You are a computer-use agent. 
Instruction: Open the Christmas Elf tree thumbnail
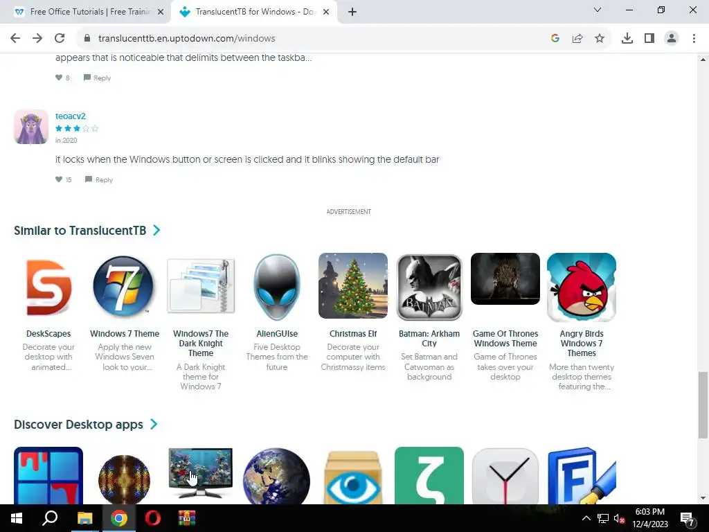[353, 285]
